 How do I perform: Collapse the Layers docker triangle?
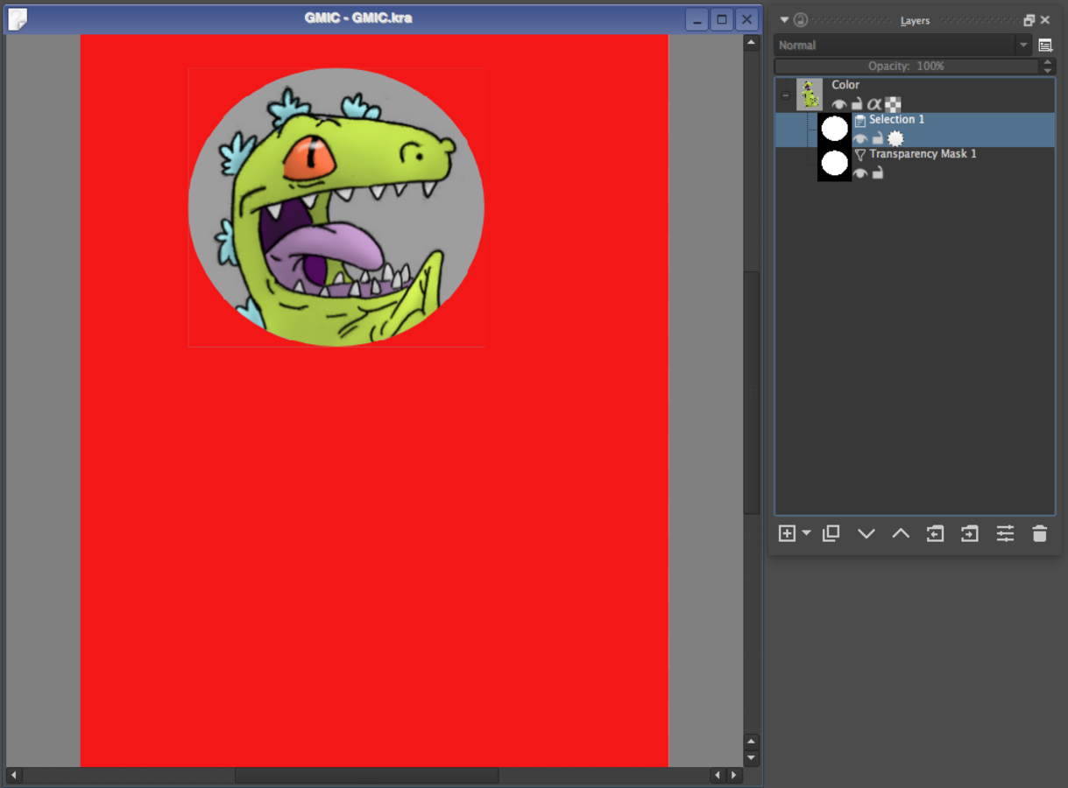(x=785, y=20)
